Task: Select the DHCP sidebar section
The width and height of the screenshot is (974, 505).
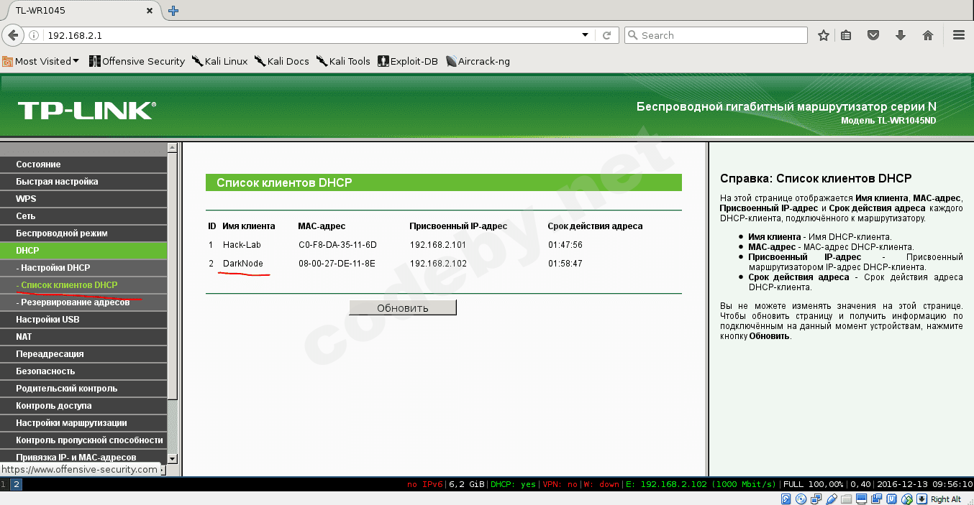Action: click(x=83, y=251)
